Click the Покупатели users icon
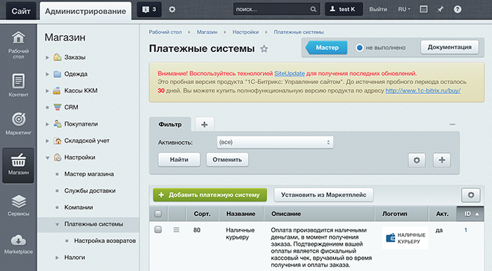 (x=57, y=124)
